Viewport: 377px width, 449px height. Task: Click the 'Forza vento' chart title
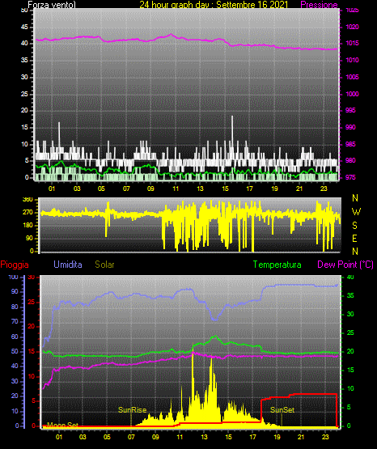tap(52, 5)
